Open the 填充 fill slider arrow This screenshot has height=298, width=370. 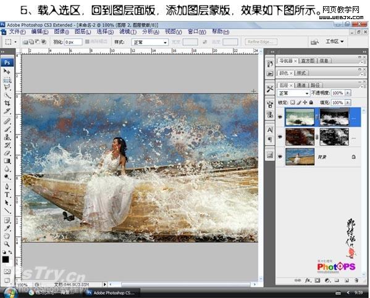point(348,102)
